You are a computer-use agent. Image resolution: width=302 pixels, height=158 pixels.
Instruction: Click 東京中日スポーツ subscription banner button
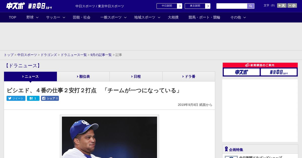[279, 72]
